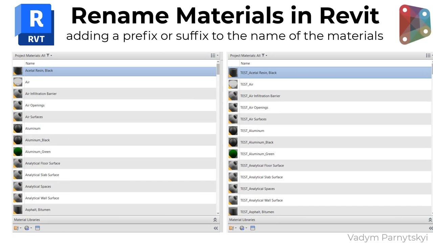Collapse left Material Libraries section
The image size is (433, 243).
215,220
